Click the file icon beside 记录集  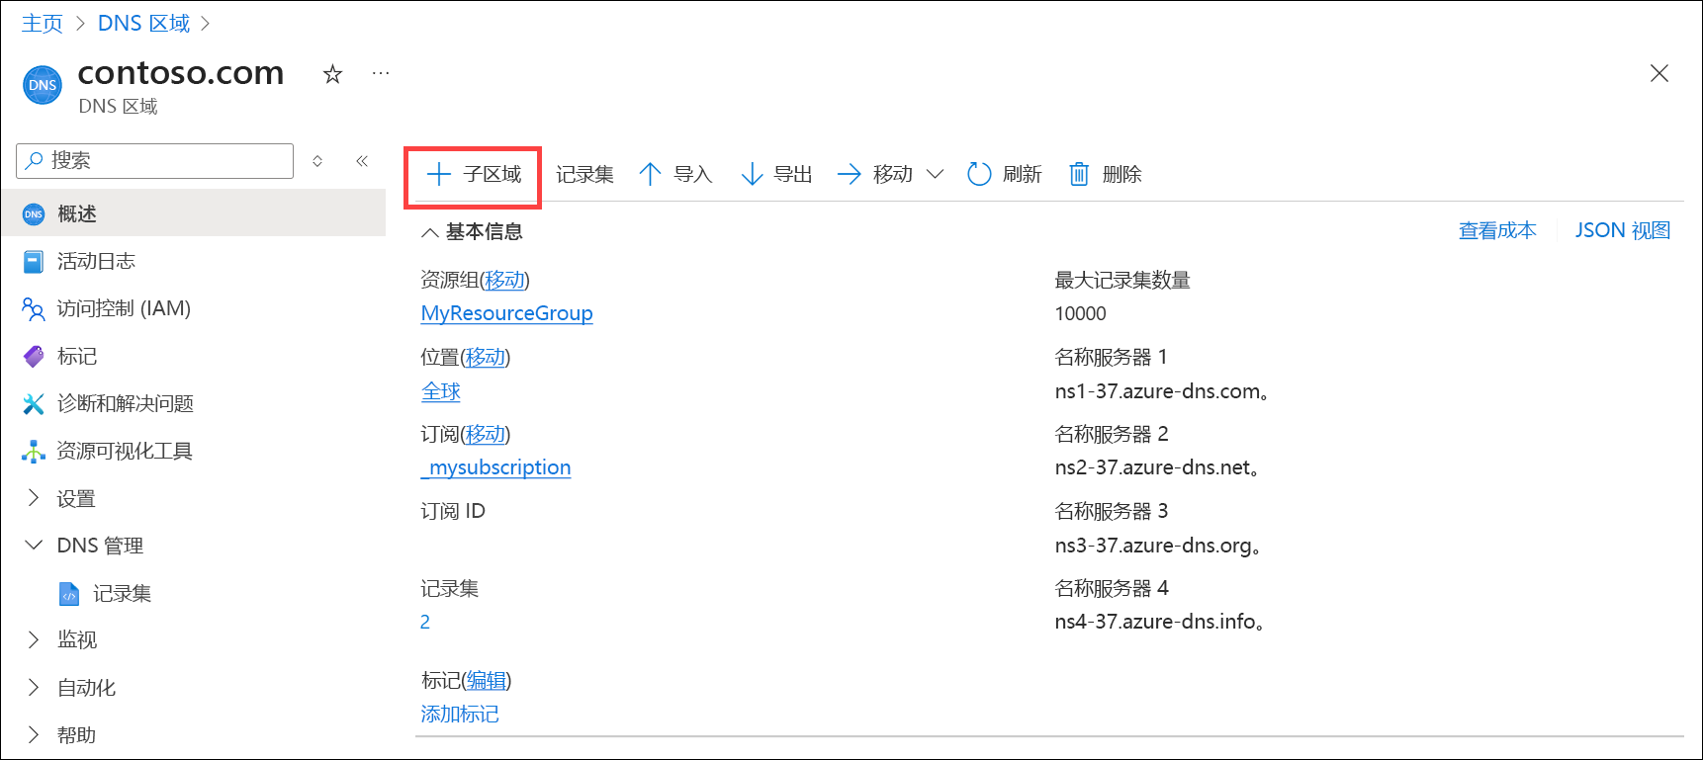[x=69, y=594]
